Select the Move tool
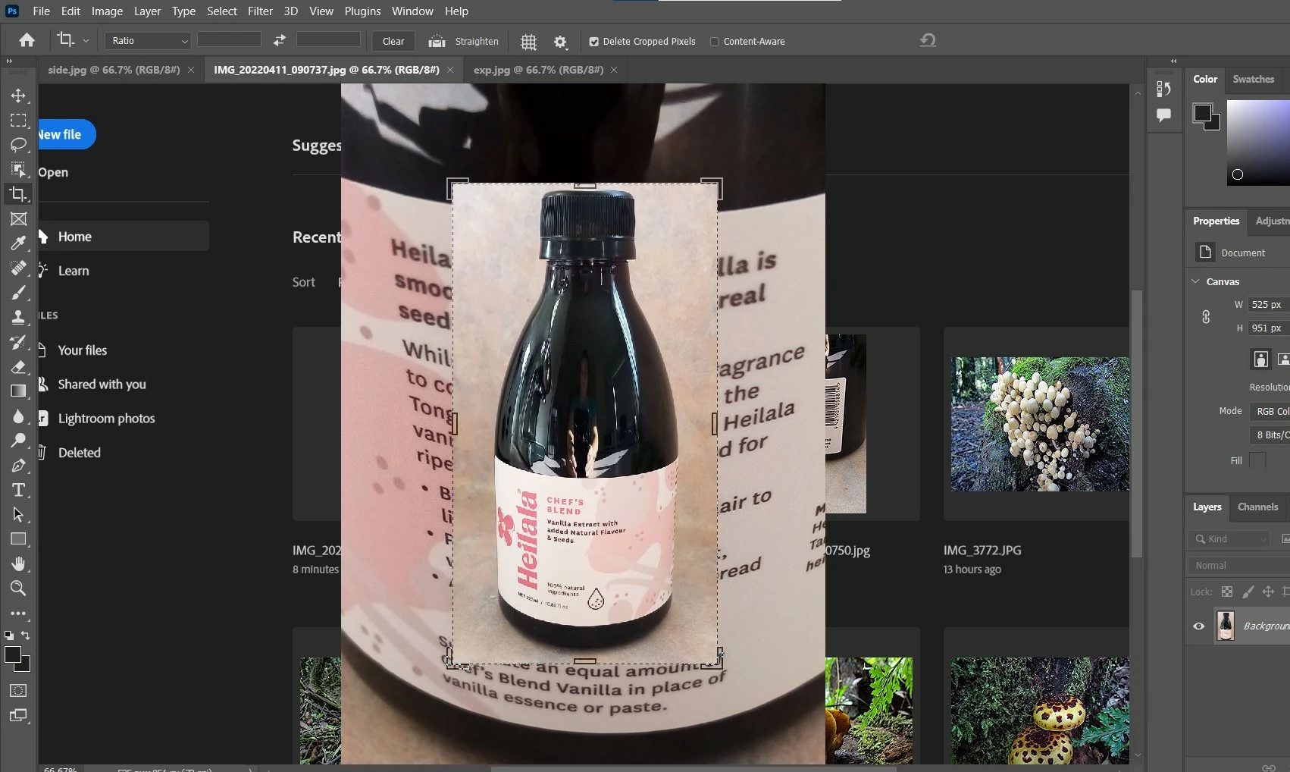 point(18,96)
